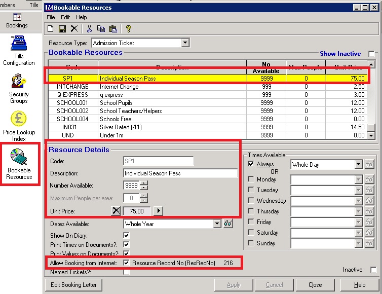Click the Edit Booking Letter button
Viewport: 382px width, 294px height.
coord(73,285)
